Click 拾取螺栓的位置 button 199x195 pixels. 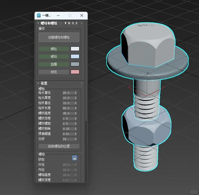pyautogui.click(x=59, y=146)
